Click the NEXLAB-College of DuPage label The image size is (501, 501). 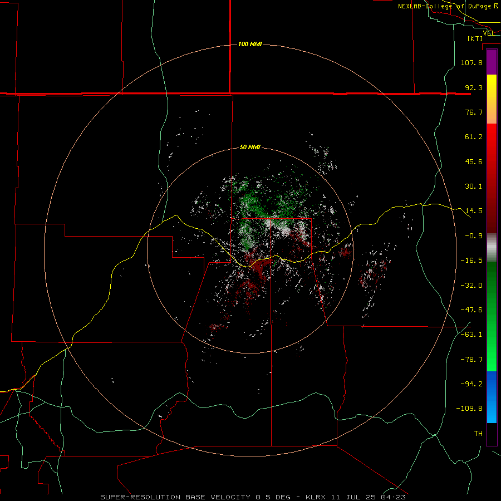pyautogui.click(x=448, y=6)
